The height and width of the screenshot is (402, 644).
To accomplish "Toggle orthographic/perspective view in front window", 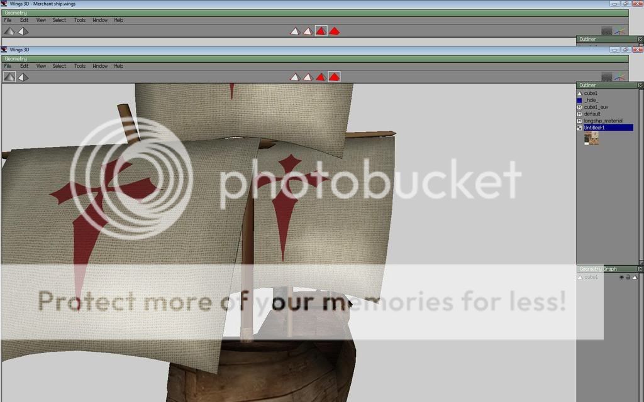I will (x=23, y=77).
